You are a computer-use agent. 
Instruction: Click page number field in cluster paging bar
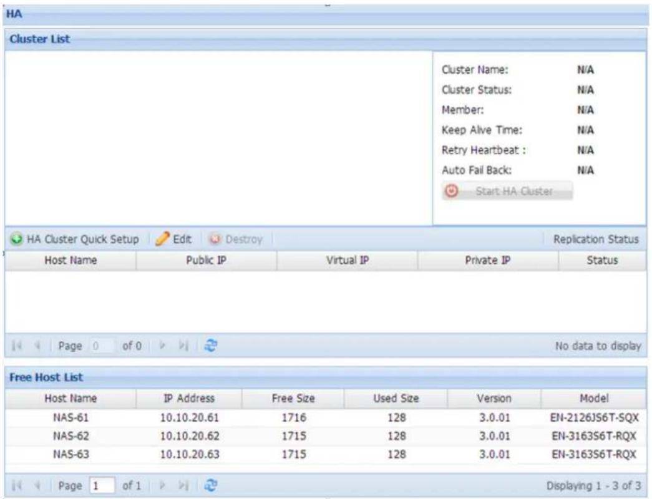coord(102,346)
